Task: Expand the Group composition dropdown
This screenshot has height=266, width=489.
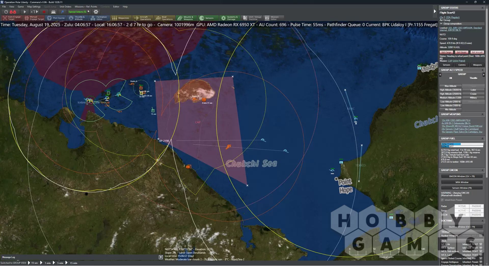Action: pos(441,24)
